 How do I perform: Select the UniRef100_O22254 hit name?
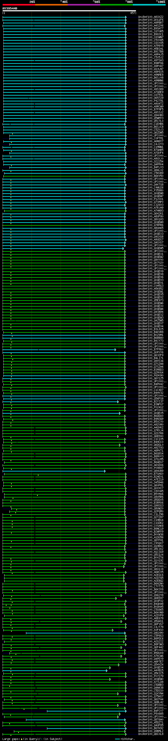point(151,161)
